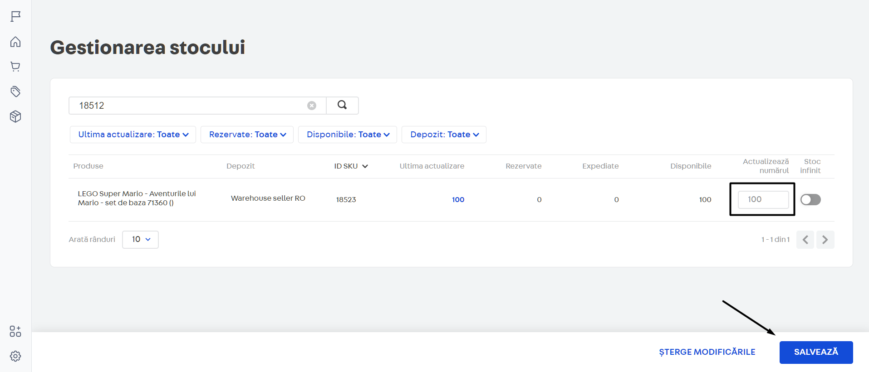Open the home page icon

(x=15, y=42)
